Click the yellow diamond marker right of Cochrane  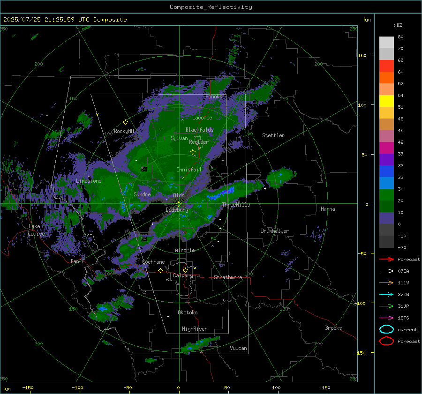click(x=161, y=270)
